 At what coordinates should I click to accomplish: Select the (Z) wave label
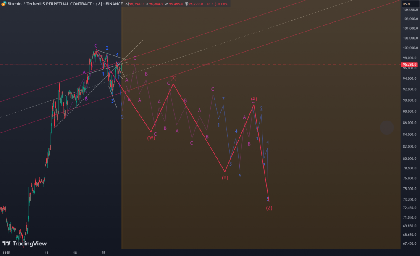269,208
